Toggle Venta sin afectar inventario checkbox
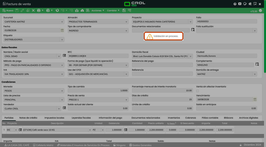 click(197, 91)
